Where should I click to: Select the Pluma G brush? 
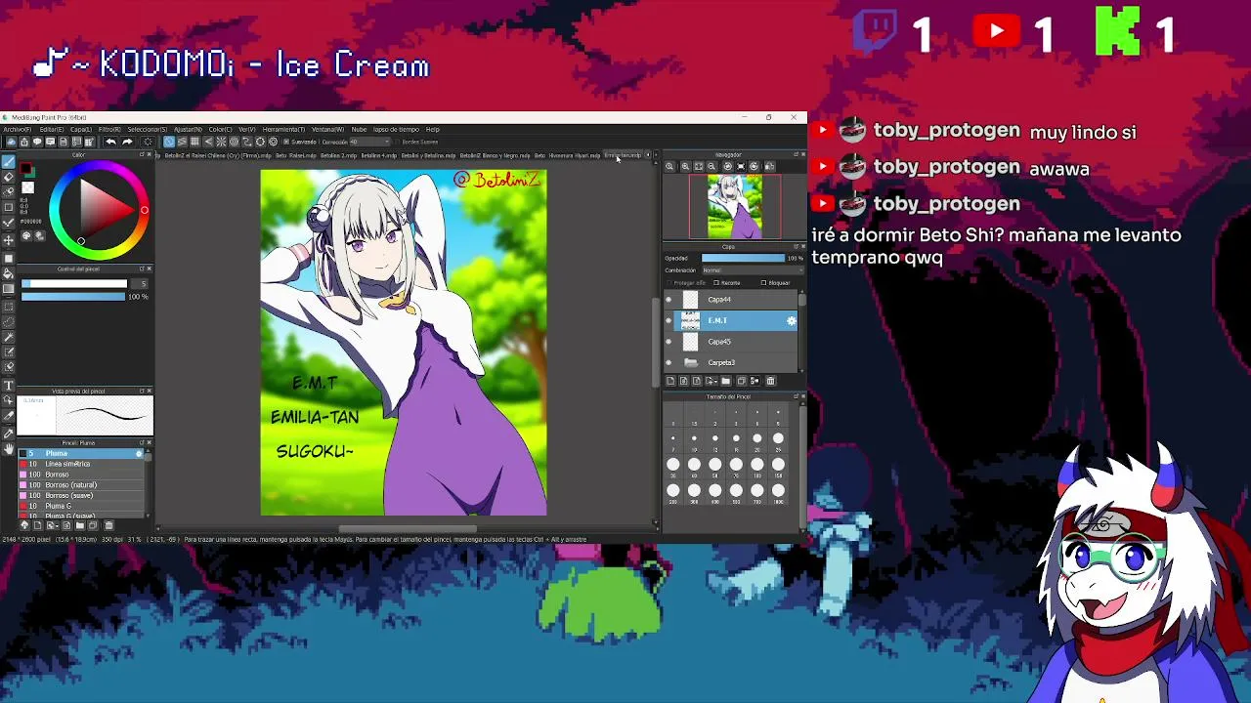click(x=83, y=507)
